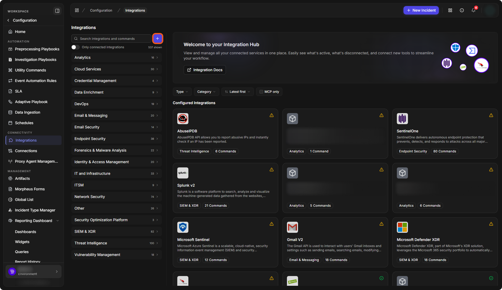Image resolution: width=502 pixels, height=290 pixels.
Task: Open the Microsoft Sentinel integration card title
Action: tap(193, 240)
